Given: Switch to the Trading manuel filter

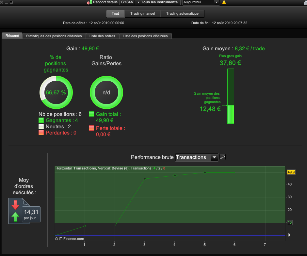Looking at the screenshot, I should (x=142, y=13).
